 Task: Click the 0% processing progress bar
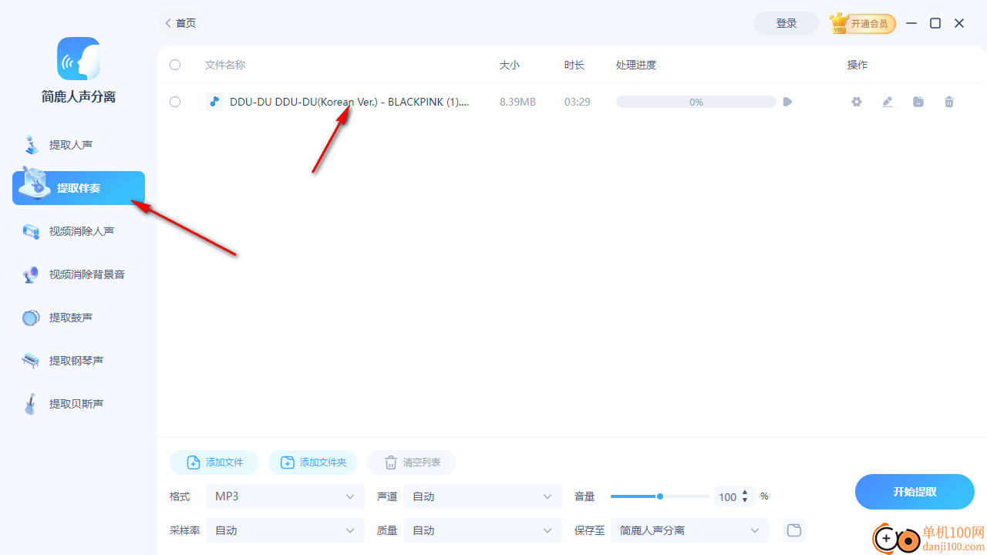point(696,102)
